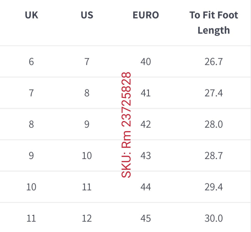Click the US column header
This screenshot has width=251, height=232.
[87, 15]
